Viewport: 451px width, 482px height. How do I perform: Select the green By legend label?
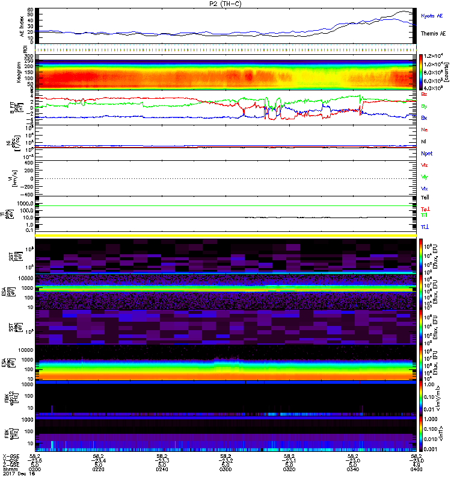pos(425,106)
